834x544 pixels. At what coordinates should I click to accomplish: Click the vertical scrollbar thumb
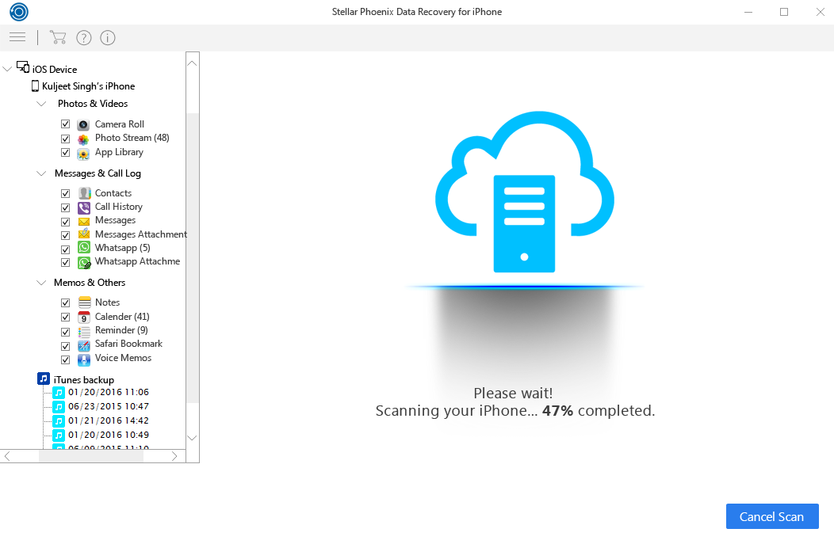click(x=193, y=258)
